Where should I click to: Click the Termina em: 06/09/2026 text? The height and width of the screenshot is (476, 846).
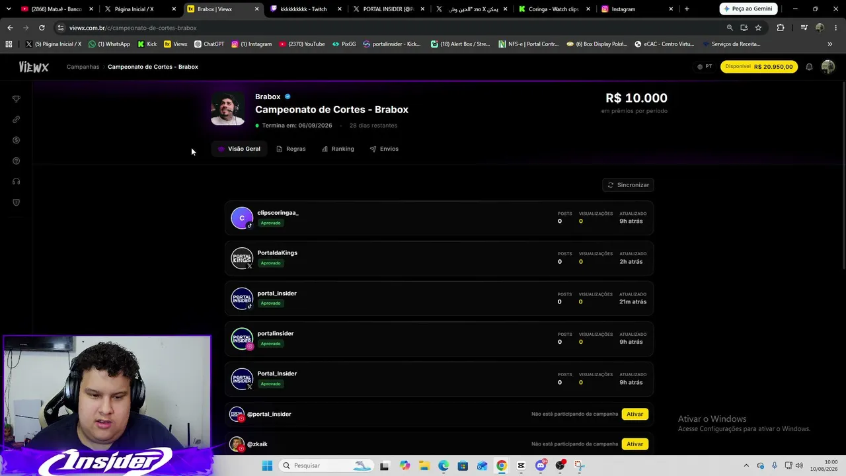[297, 126]
